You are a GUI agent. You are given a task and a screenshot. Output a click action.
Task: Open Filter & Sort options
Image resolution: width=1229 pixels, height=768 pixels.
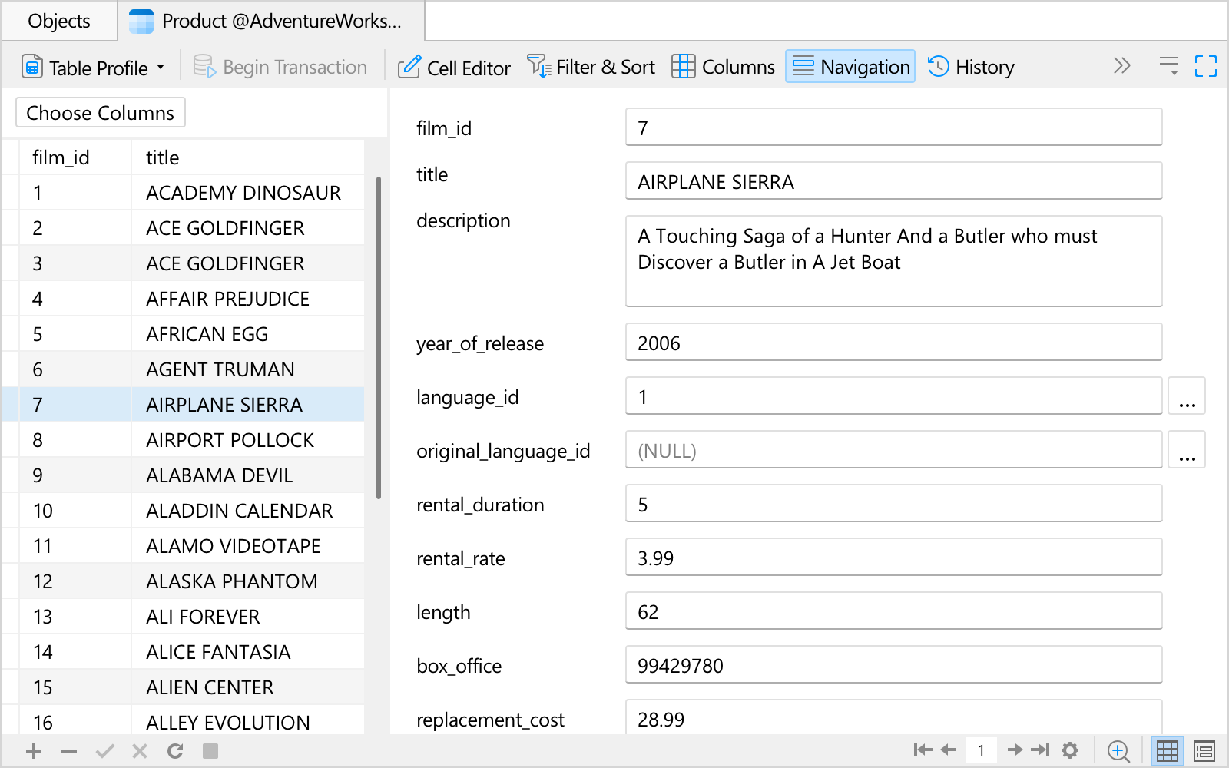(591, 68)
